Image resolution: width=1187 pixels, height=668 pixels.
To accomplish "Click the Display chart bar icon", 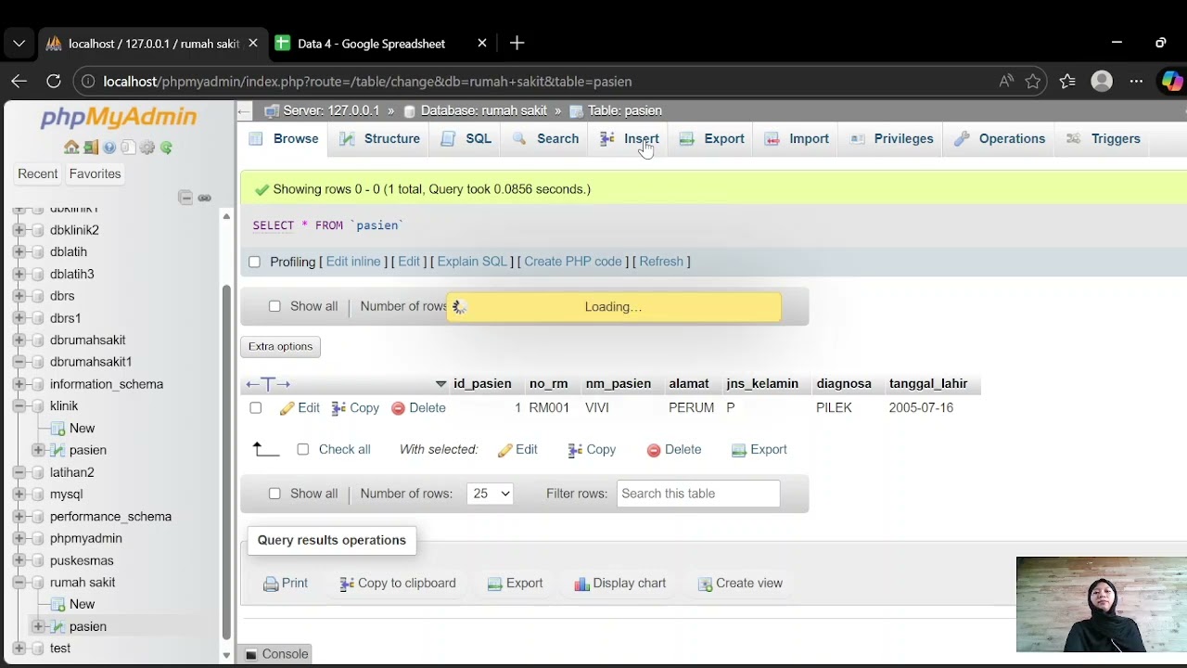I will point(581,584).
